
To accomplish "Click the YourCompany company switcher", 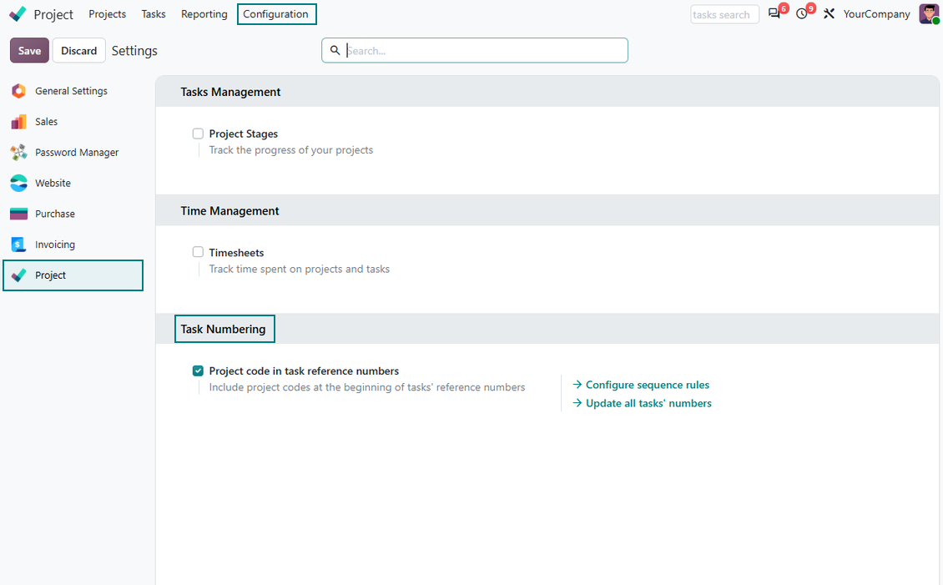I will (x=876, y=14).
